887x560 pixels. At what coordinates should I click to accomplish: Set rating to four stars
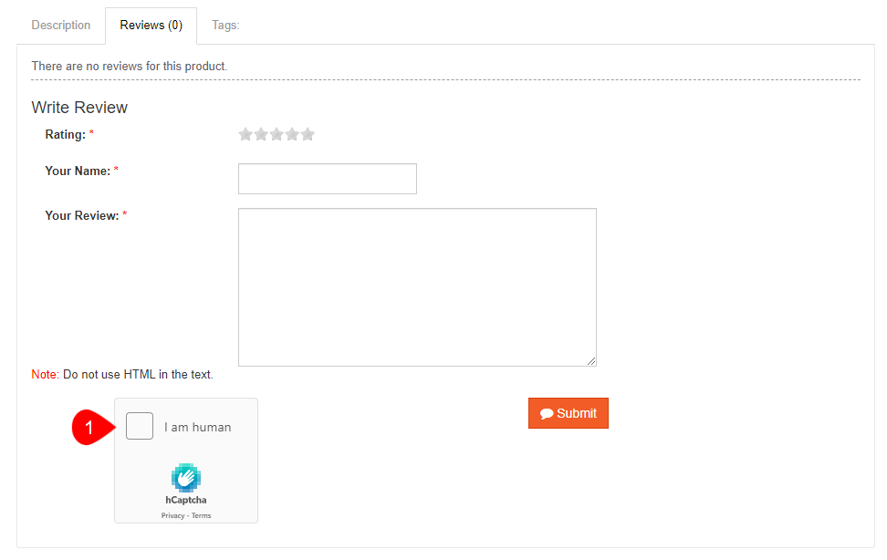(292, 135)
